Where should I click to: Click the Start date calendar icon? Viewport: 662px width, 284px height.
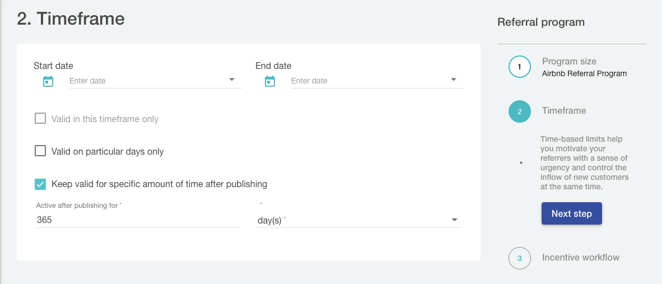48,81
